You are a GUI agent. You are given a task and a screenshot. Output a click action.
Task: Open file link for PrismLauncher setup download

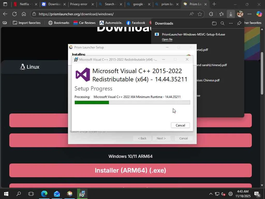[x=167, y=39]
